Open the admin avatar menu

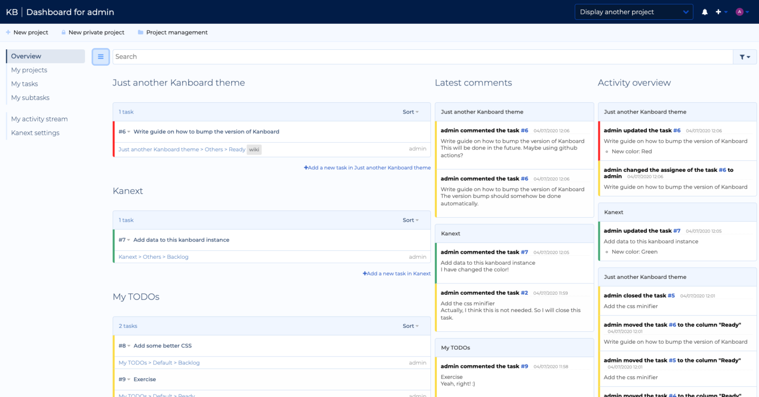coord(739,11)
